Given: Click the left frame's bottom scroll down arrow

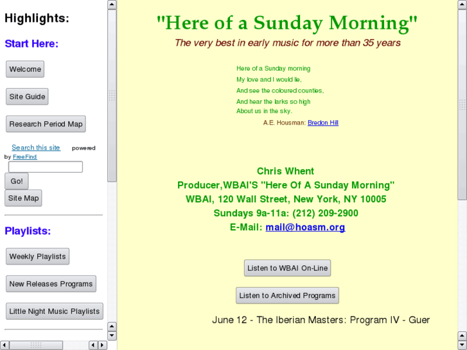Looking at the screenshot, I should tap(112, 336).
